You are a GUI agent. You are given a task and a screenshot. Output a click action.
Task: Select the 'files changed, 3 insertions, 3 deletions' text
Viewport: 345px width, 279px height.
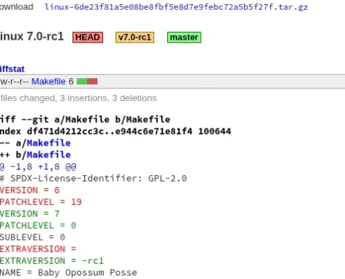pos(78,98)
